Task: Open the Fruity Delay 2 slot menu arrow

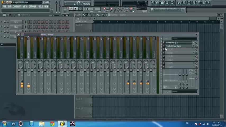Action: (164, 43)
